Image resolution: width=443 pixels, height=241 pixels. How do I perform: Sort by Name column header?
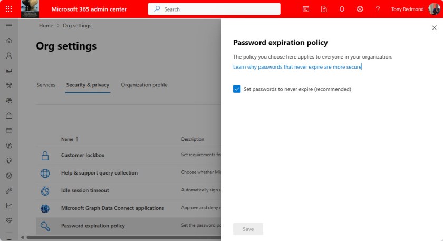coord(70,139)
